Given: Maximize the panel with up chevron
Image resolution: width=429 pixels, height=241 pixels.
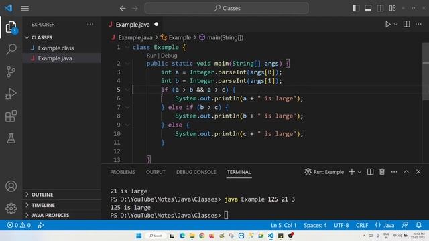Looking at the screenshot, I should 406,171.
